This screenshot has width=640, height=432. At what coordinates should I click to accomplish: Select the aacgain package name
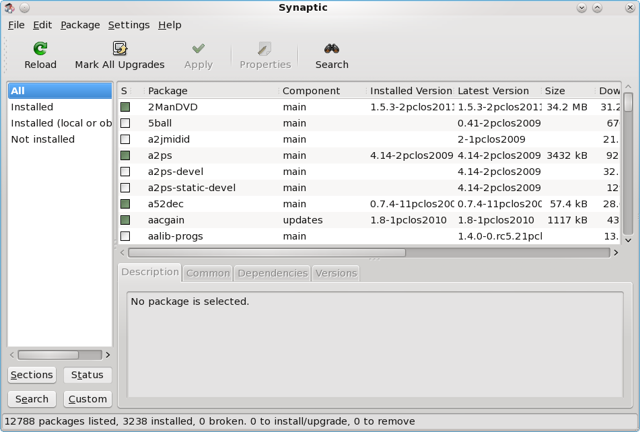(x=166, y=220)
